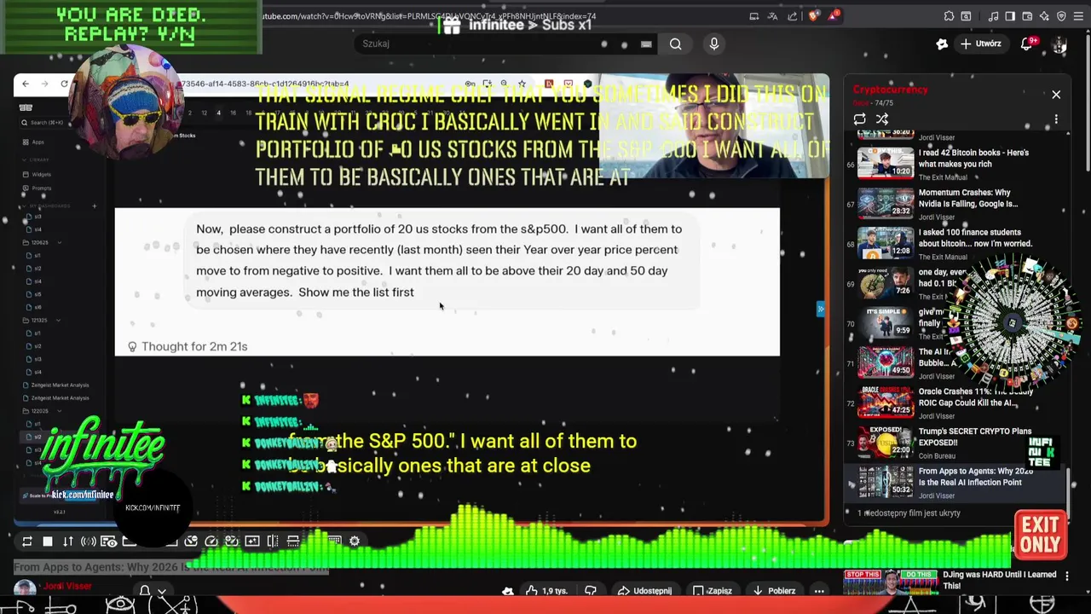Screen dimensions: 1091x614
Task: Select current 'From Apps to Agents' playlist item
Action: 955,482
